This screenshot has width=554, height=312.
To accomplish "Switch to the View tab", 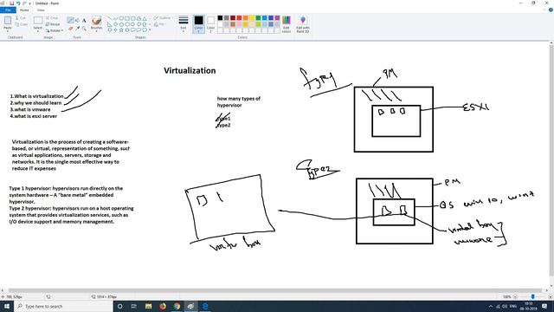I will [x=41, y=10].
